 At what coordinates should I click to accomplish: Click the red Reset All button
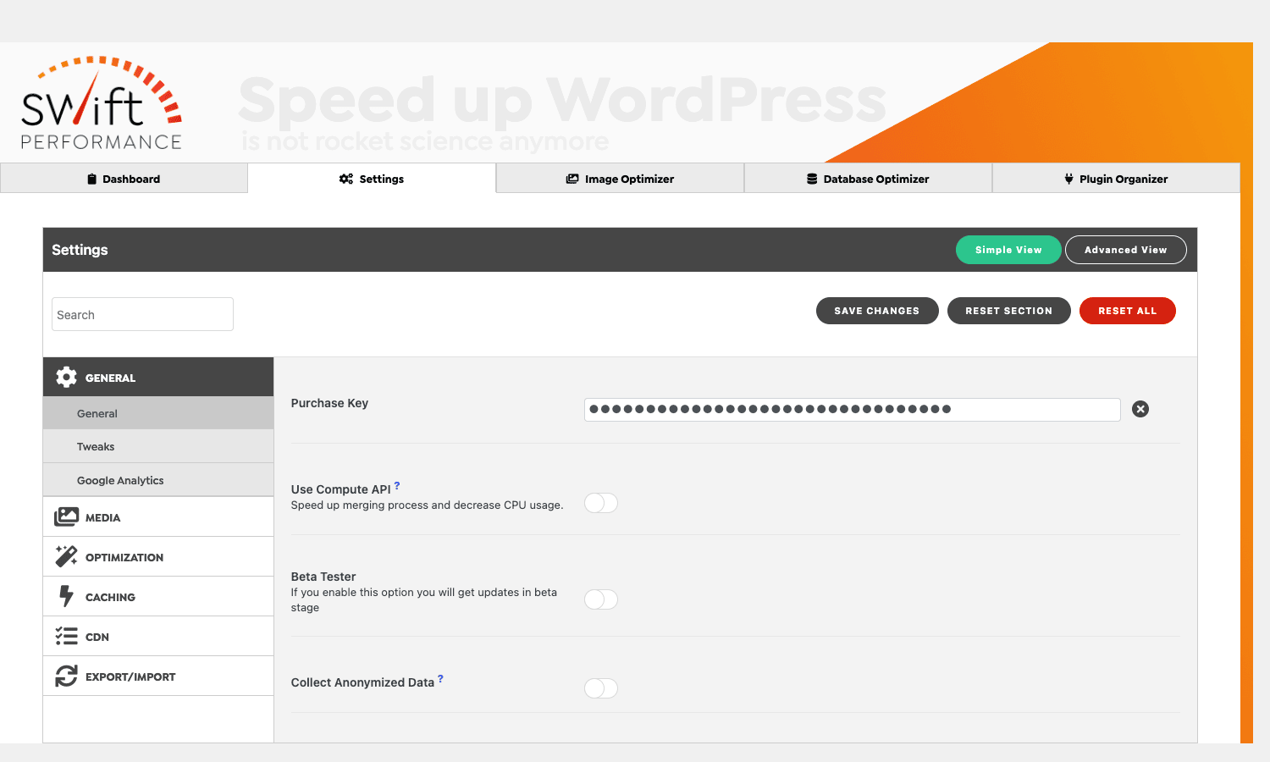pyautogui.click(x=1128, y=311)
